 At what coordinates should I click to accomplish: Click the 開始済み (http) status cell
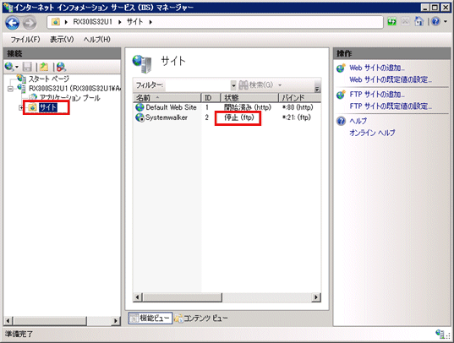tap(248, 107)
